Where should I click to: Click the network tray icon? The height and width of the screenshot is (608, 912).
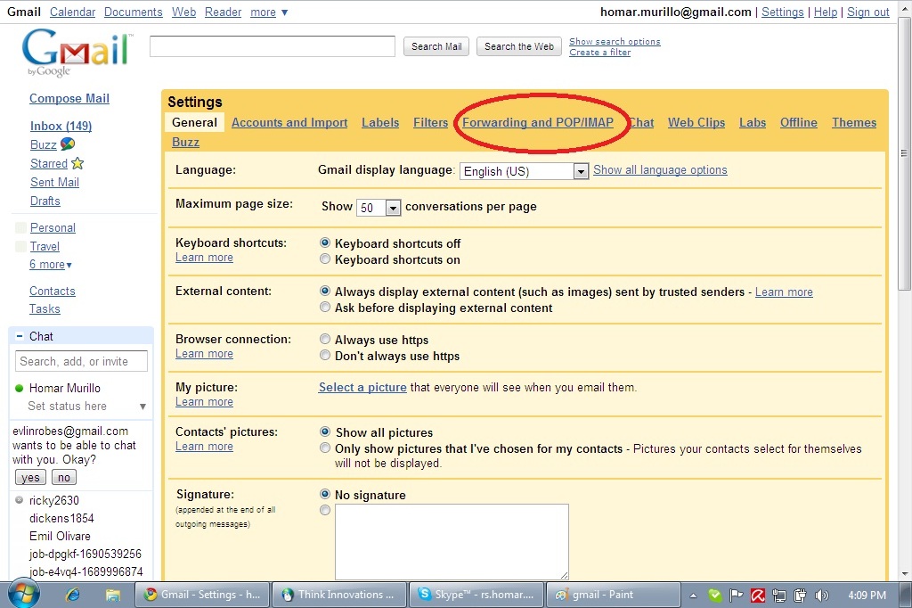point(778,596)
